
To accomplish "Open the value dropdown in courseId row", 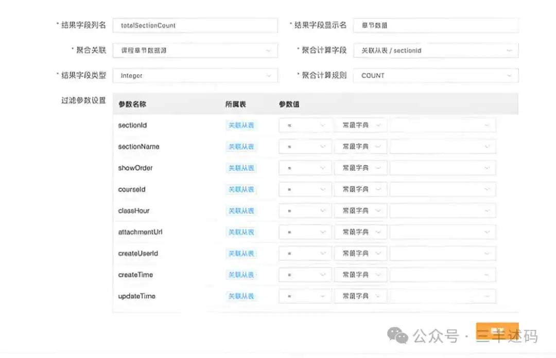I will 443,189.
